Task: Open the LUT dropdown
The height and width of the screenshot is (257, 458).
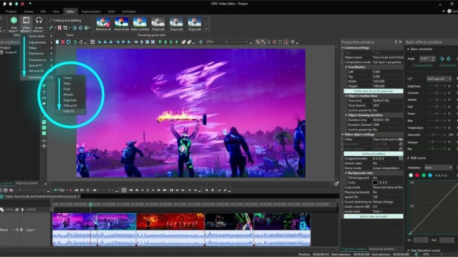Action: [439, 79]
